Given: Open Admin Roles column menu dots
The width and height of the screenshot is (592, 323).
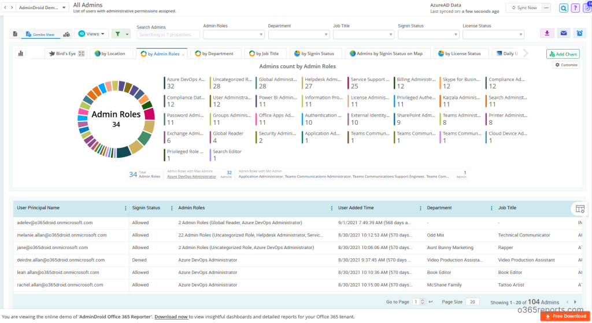Looking at the screenshot, I should click(x=331, y=208).
